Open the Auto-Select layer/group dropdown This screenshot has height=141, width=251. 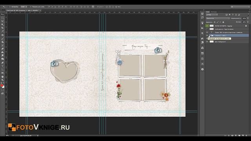click(x=24, y=7)
